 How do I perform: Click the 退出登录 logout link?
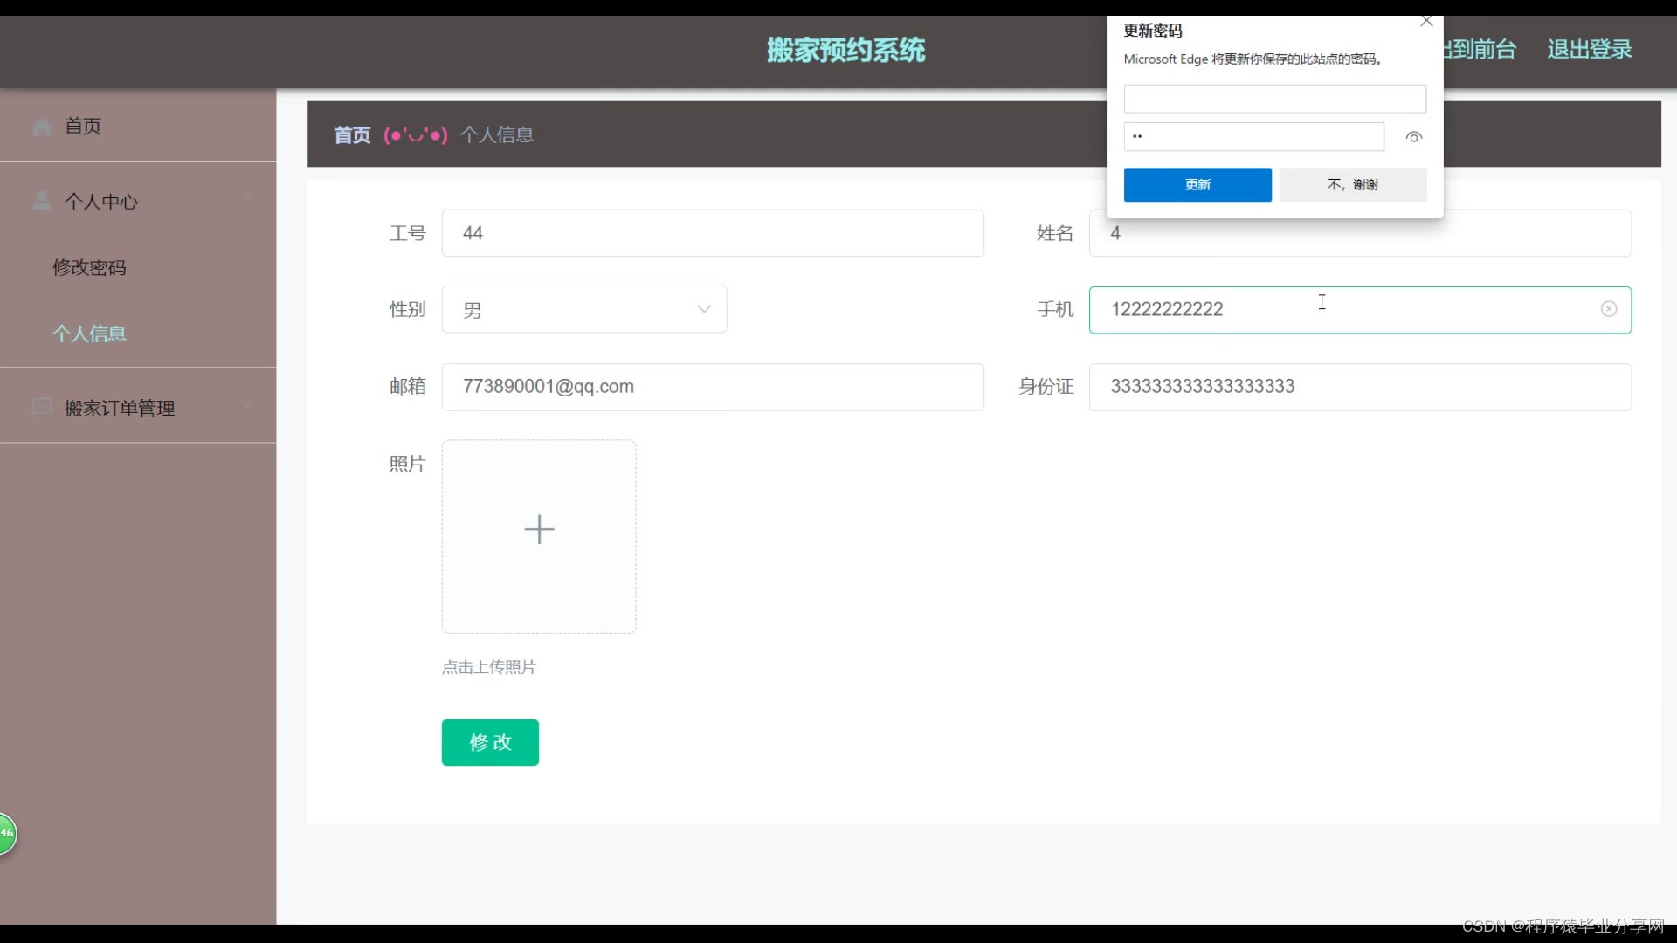(1589, 50)
